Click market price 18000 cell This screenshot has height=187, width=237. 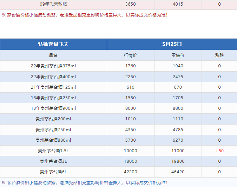131,161
